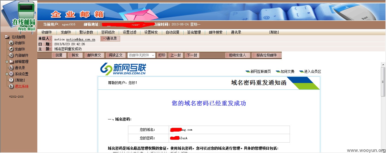Select 内部邮件 tree item text

click(21, 55)
